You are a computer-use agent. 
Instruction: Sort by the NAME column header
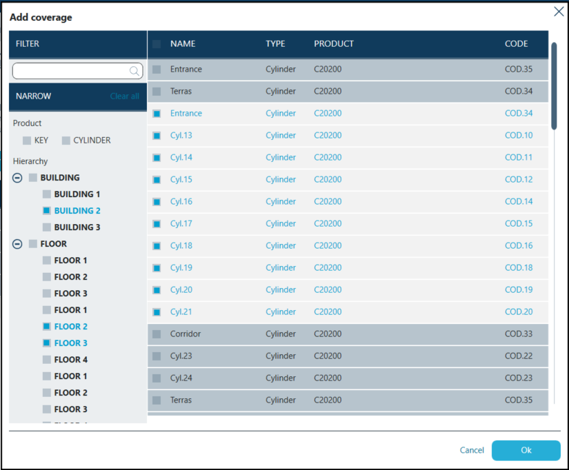tap(183, 44)
